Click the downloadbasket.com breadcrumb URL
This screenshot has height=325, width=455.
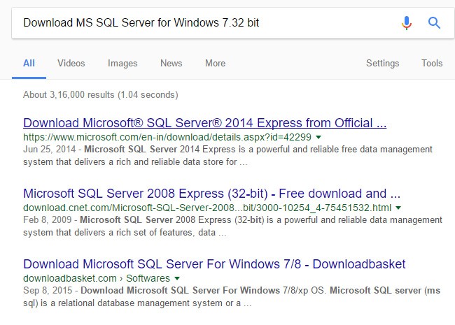pos(69,278)
